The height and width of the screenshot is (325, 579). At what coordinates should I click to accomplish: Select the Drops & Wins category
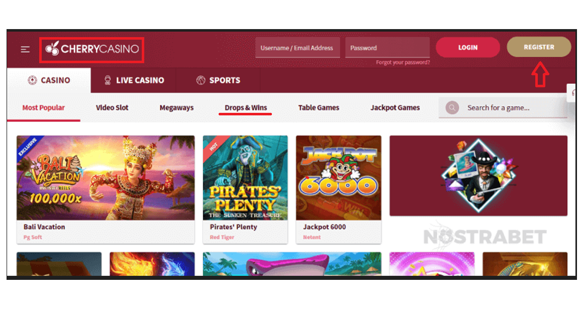click(x=246, y=108)
